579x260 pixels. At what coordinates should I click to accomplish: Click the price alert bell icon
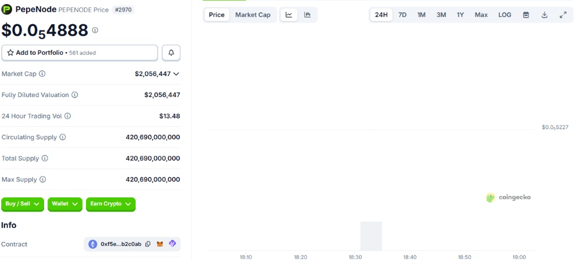click(x=171, y=52)
